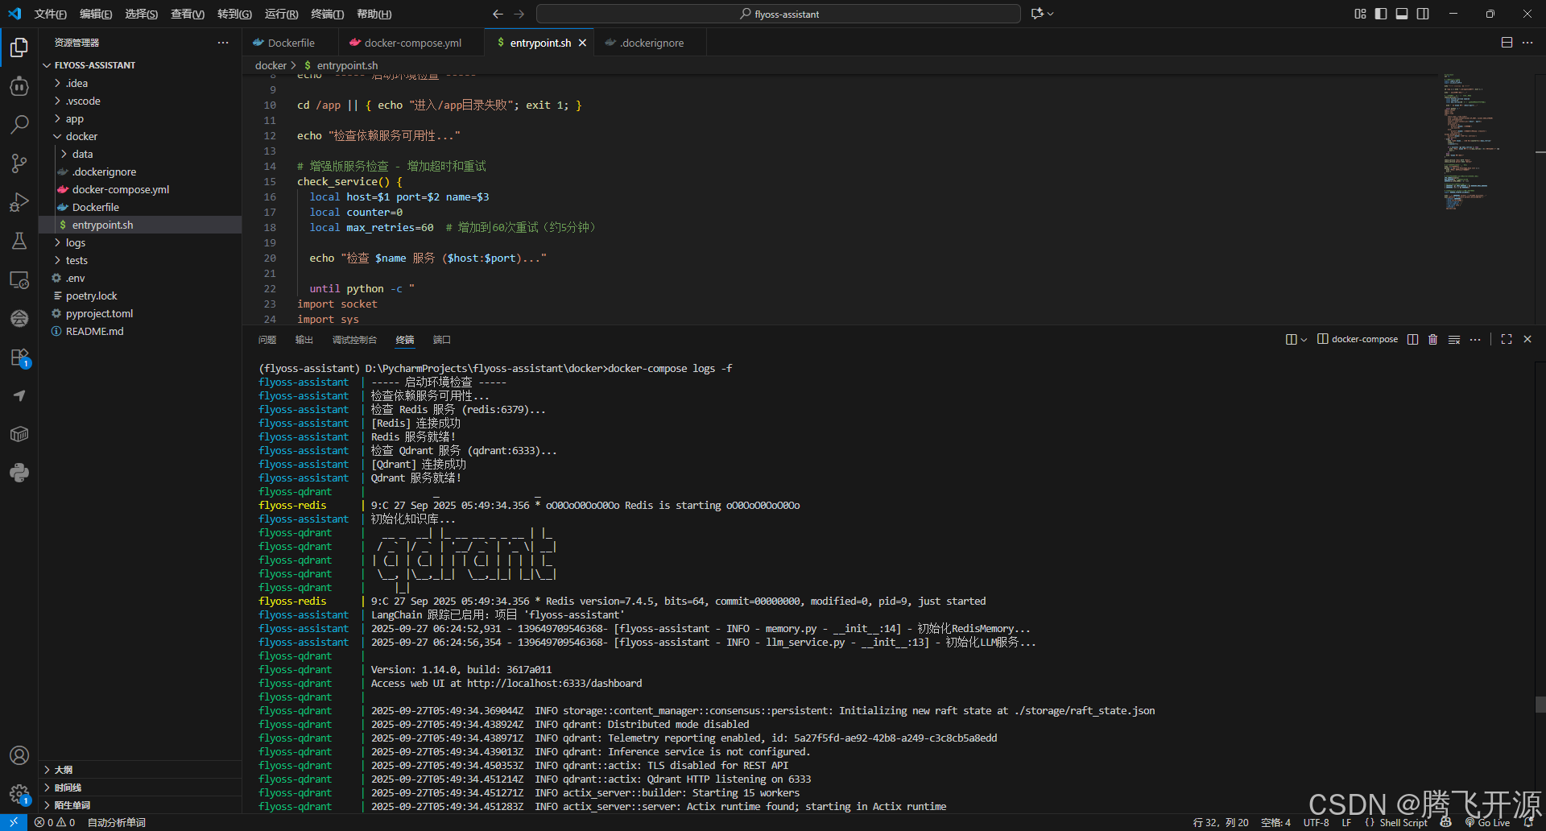The image size is (1546, 831).
Task: Switch to 端口 ports panel tab
Action: coord(442,340)
